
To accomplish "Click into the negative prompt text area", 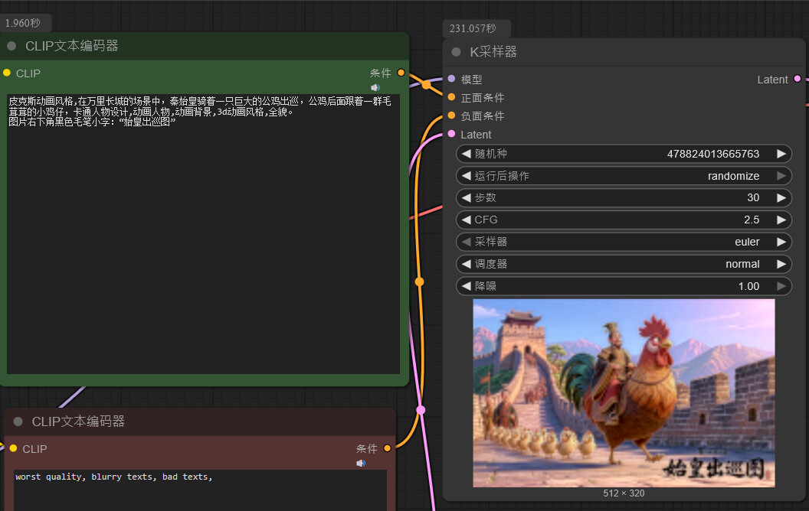I will point(200,490).
